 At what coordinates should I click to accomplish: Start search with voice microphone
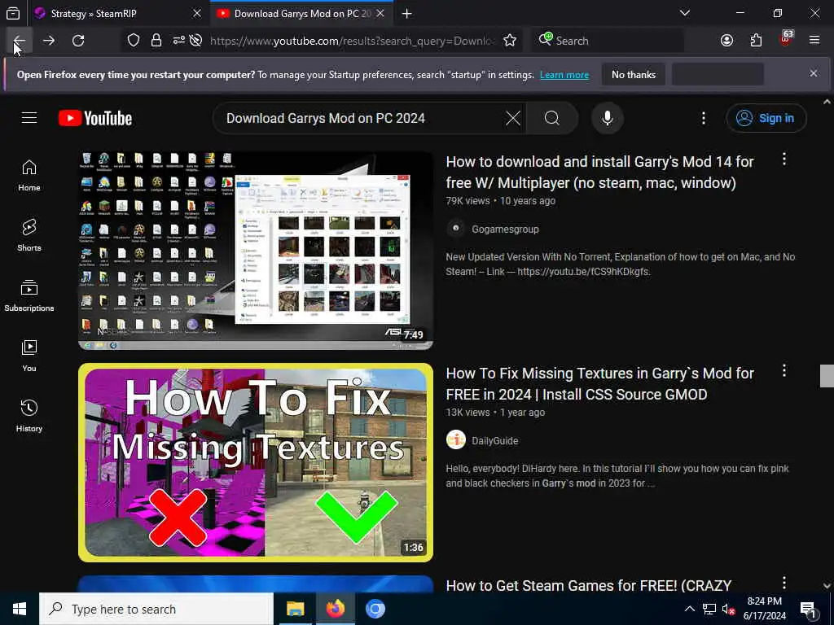pos(608,118)
